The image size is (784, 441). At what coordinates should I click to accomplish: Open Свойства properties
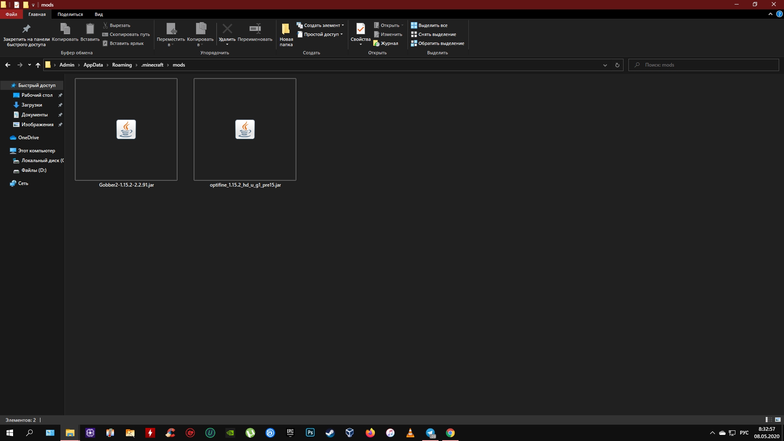(x=361, y=34)
